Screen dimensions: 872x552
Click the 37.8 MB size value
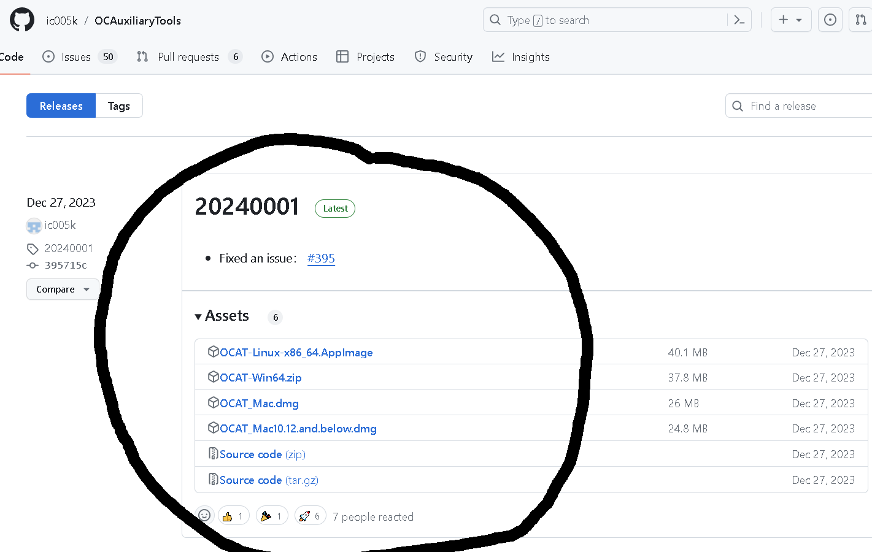(688, 378)
